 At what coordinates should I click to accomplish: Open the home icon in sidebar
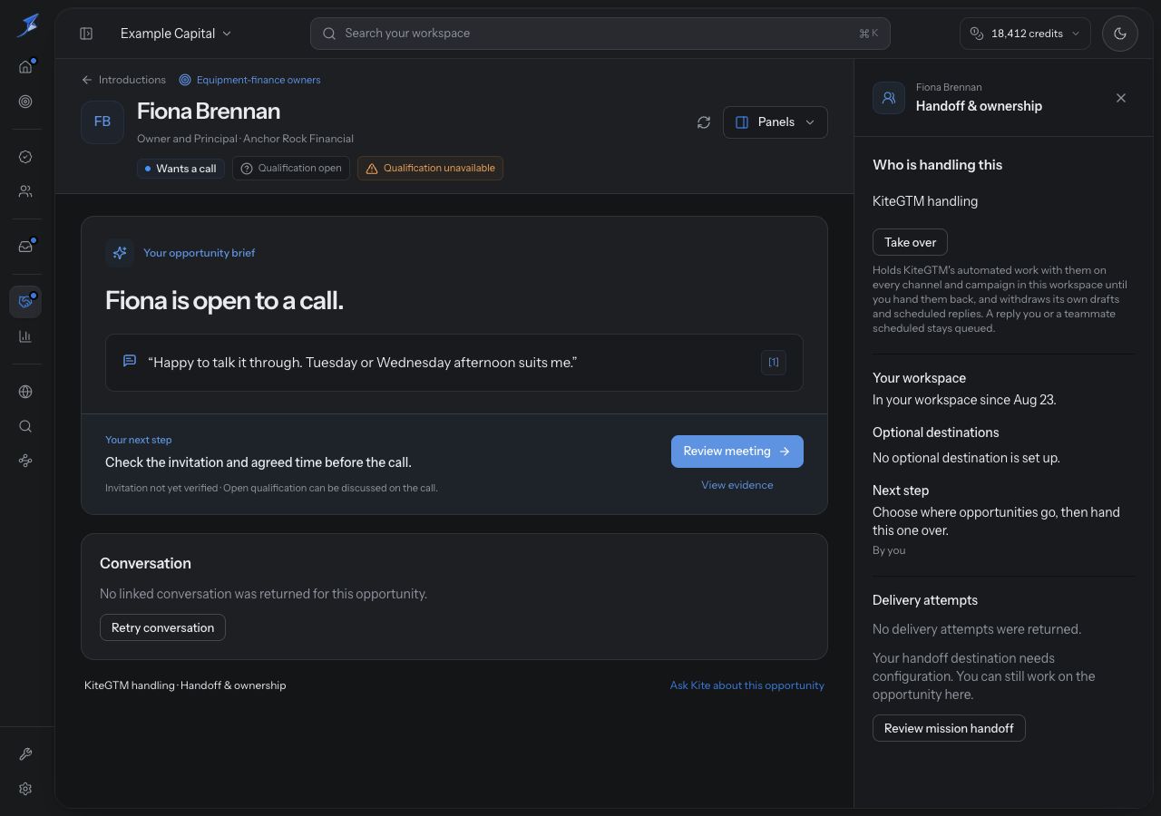[x=25, y=66]
